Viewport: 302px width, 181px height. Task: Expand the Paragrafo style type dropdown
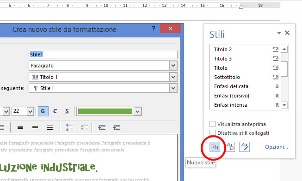coord(173,66)
